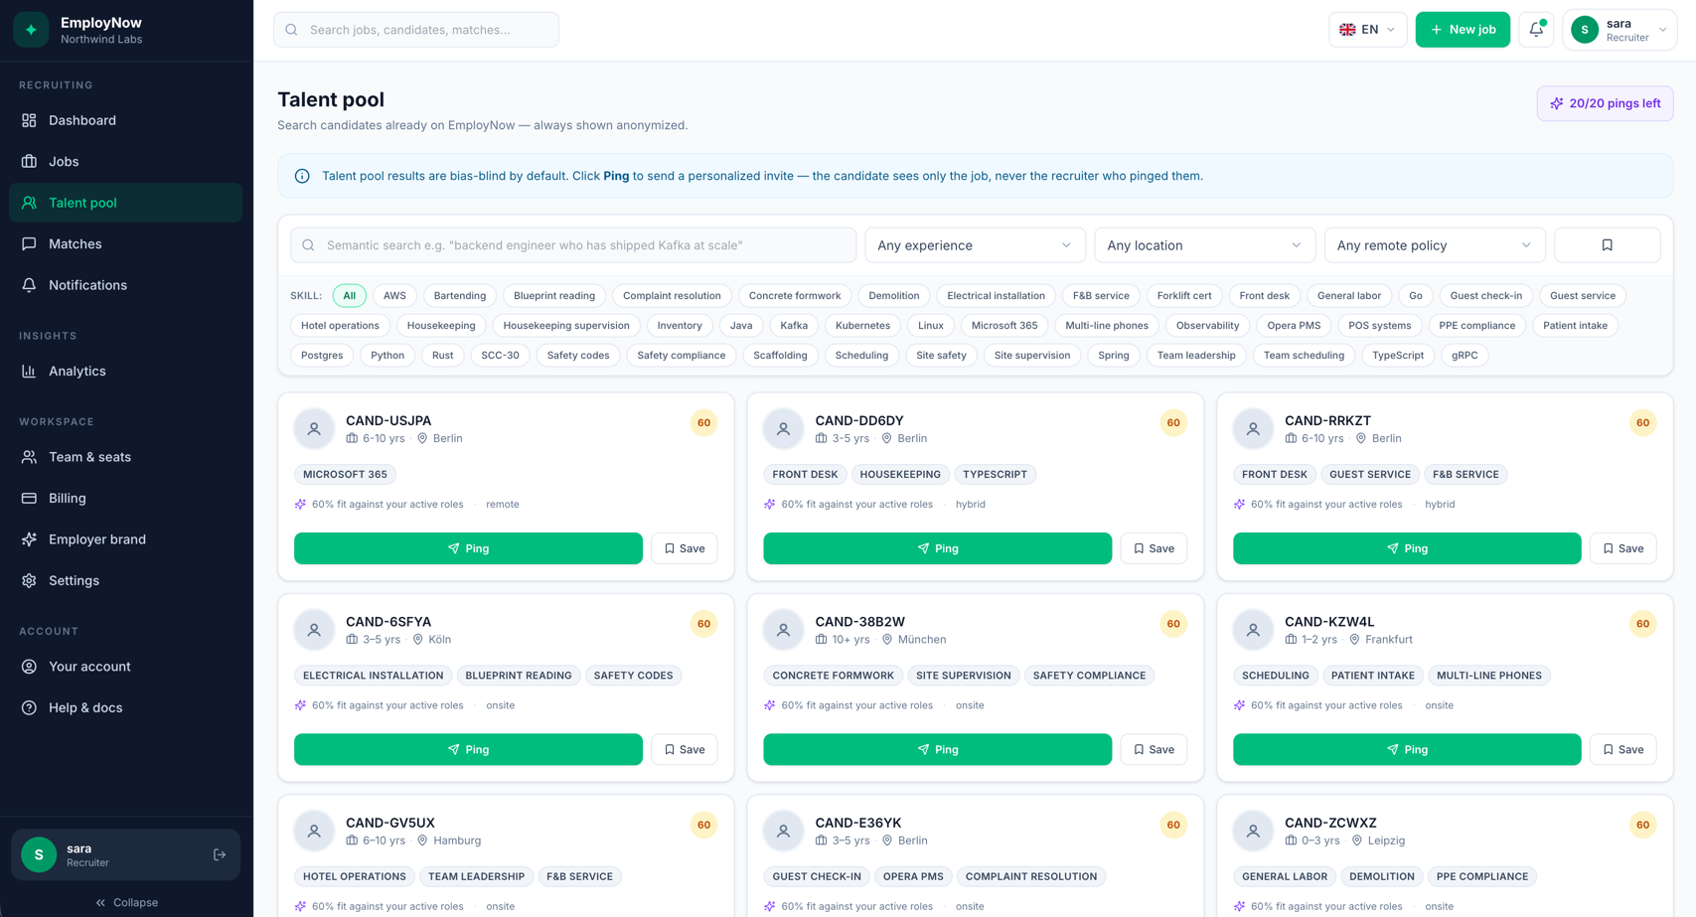The width and height of the screenshot is (1696, 917).
Task: Click the CAND-GV5UX candidate name
Action: pos(390,823)
